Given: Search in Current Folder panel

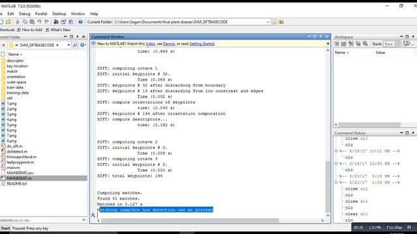Looking at the screenshot, I should [x=75, y=45].
